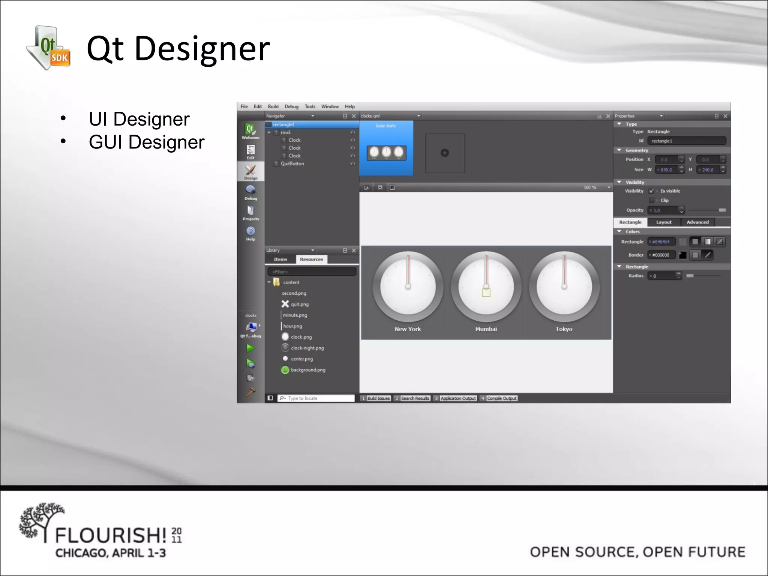
Task: Open the Layout properties tab
Action: coord(664,222)
